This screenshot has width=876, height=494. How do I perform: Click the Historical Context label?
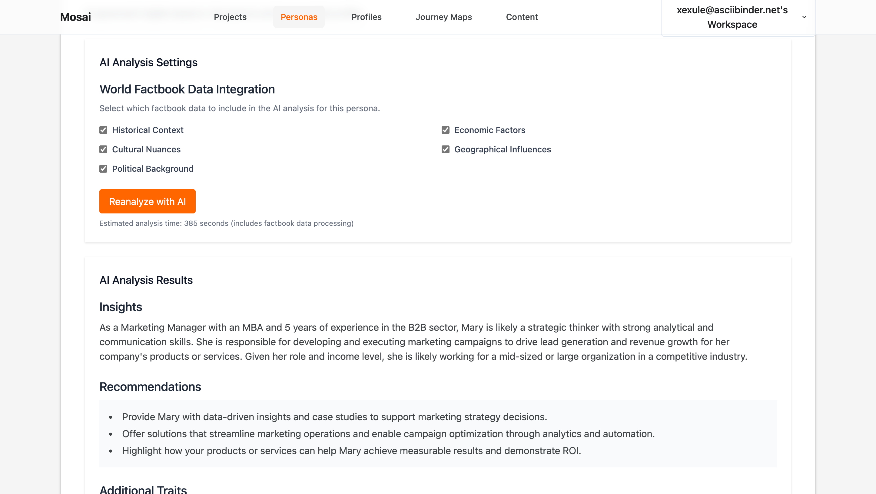(x=148, y=130)
